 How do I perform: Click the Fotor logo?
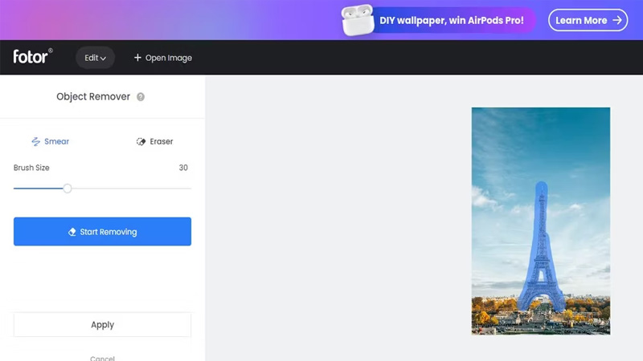coord(32,57)
